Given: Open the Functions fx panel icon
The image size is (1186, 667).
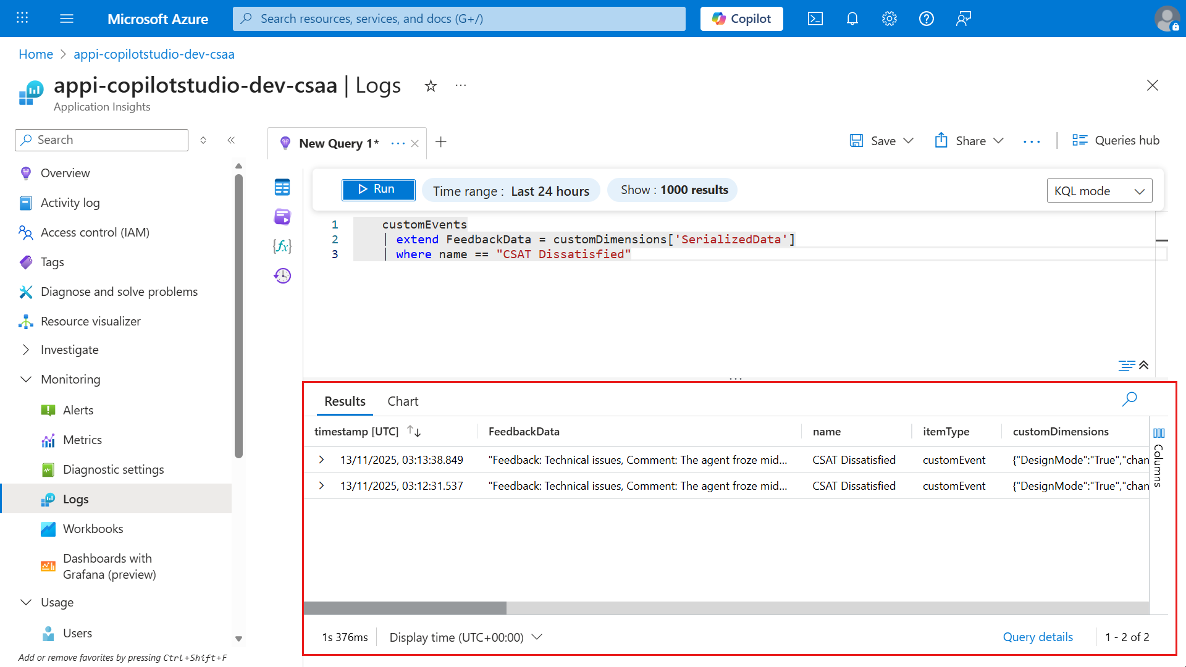Looking at the screenshot, I should [x=282, y=246].
